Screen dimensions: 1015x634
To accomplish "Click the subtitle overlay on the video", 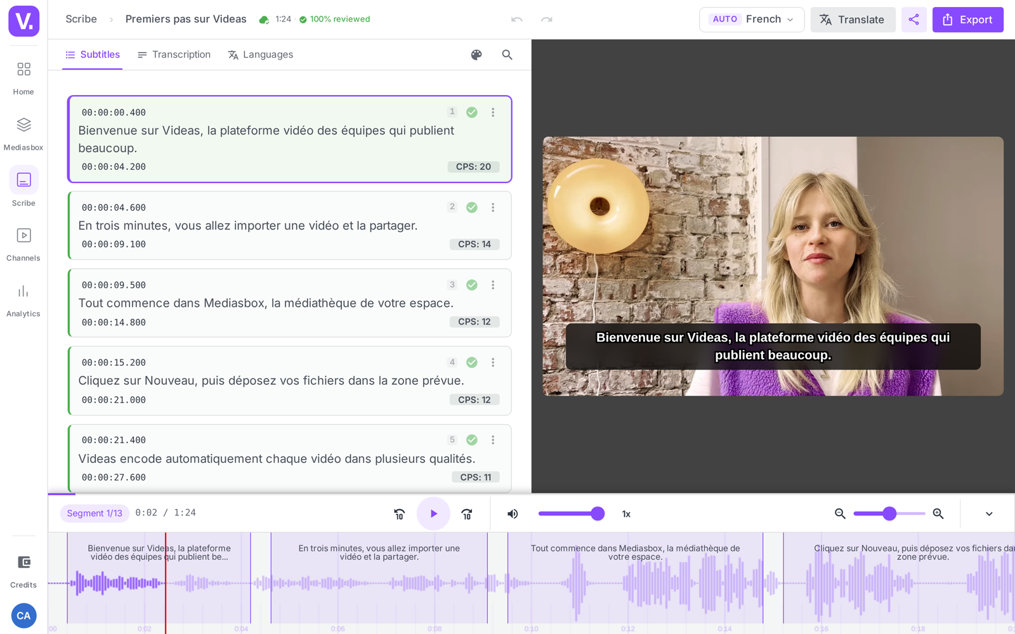I will pyautogui.click(x=773, y=346).
